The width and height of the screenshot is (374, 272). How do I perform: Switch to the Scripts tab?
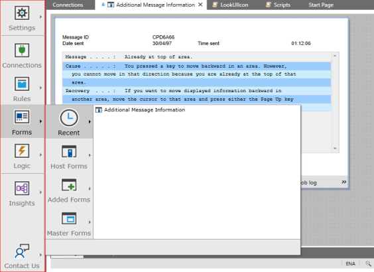[x=278, y=5]
